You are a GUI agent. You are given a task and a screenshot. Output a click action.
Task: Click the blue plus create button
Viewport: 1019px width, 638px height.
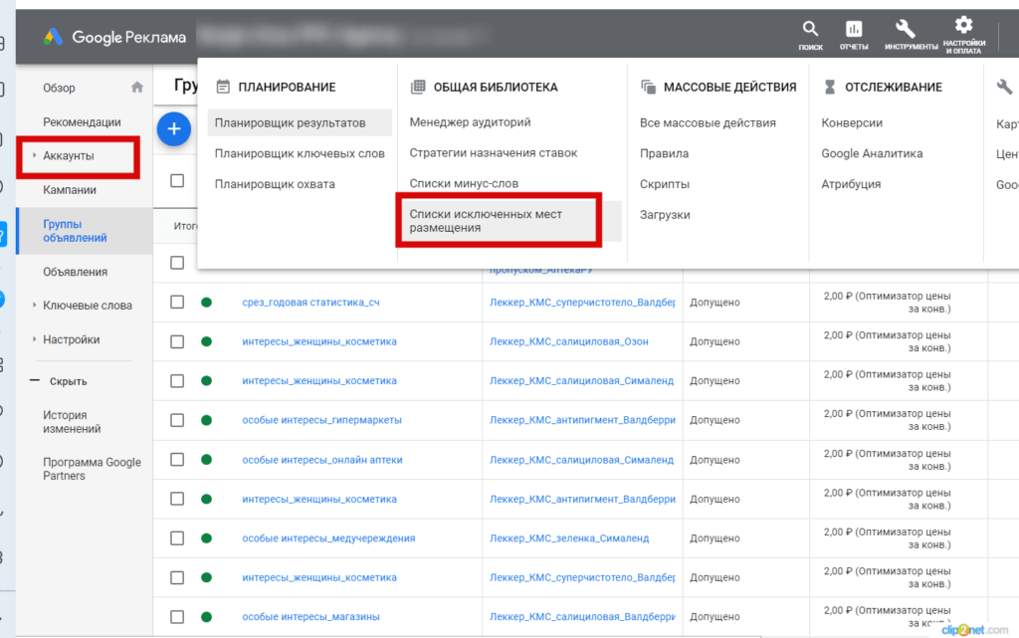tap(173, 128)
